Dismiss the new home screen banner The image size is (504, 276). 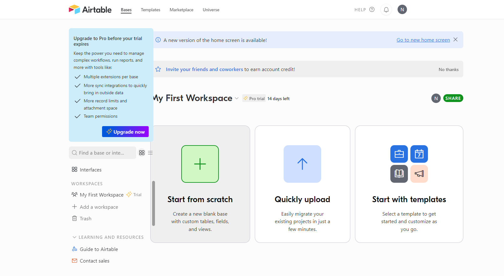(455, 39)
